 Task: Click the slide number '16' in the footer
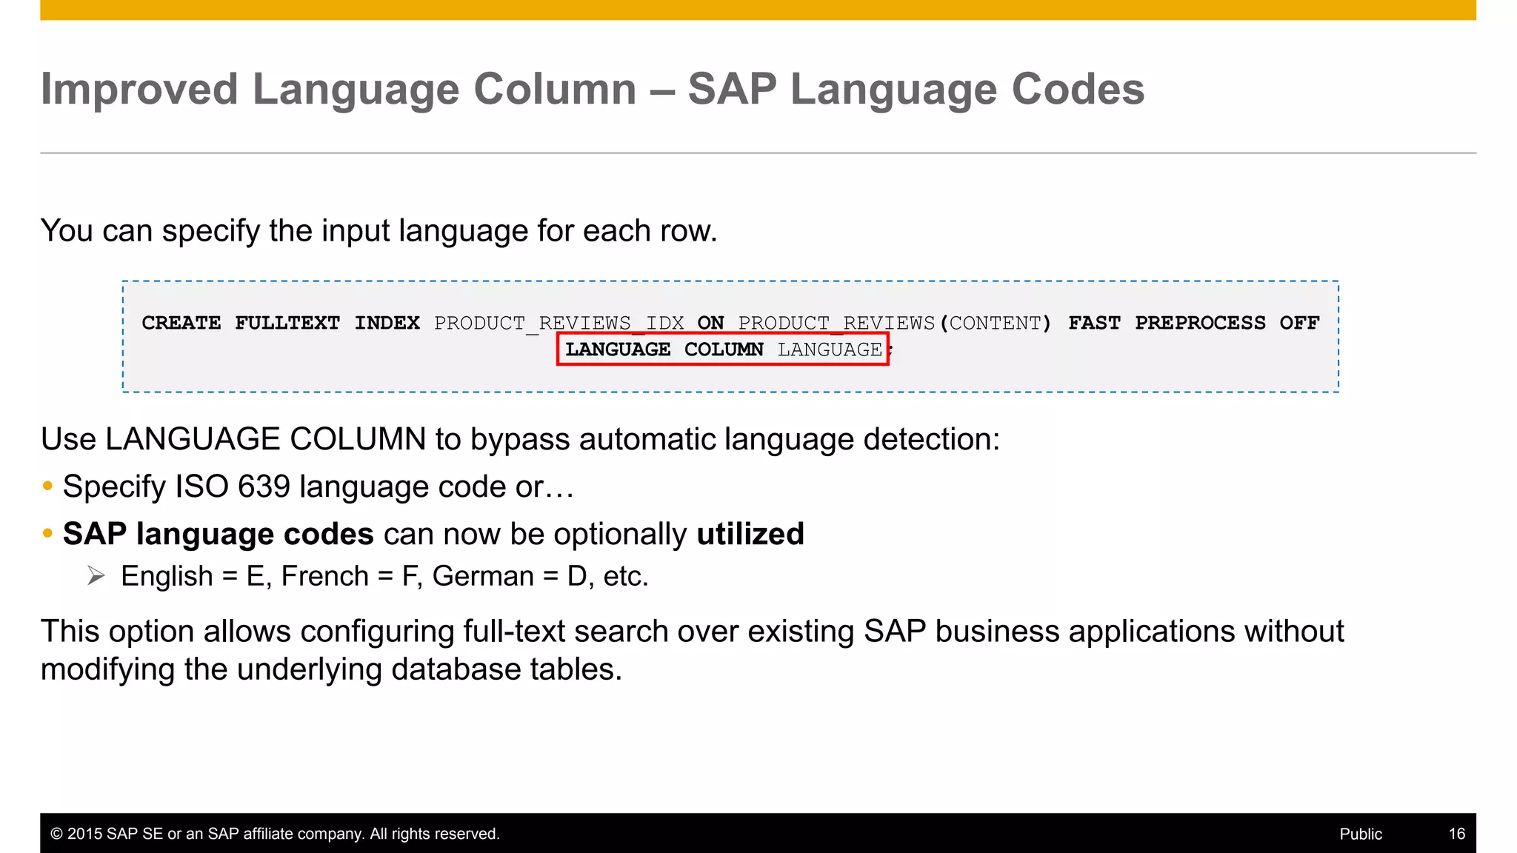pyautogui.click(x=1457, y=834)
